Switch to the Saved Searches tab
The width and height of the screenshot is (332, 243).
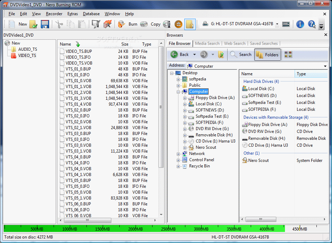(264, 43)
